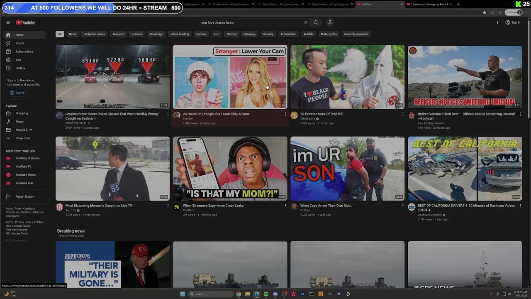Open Shorts in the sidebar
Viewport: 531px width, 299px height.
24,43
